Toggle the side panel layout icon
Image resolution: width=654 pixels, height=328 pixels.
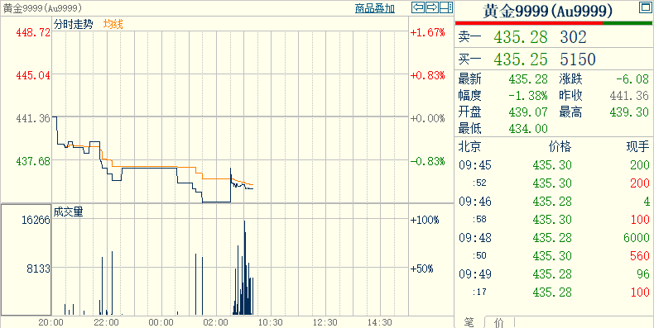[446, 7]
